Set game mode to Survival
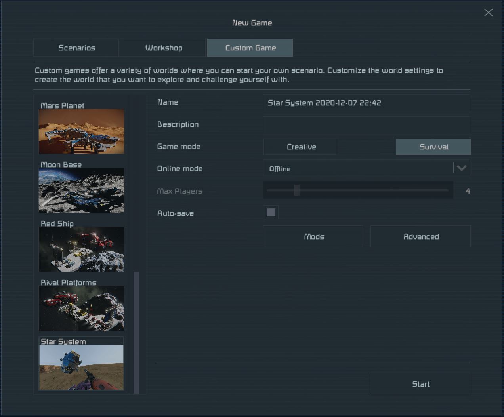The height and width of the screenshot is (417, 504). [433, 147]
